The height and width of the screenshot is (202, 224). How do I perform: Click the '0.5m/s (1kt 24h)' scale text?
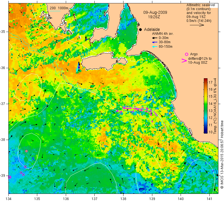coord(199,21)
